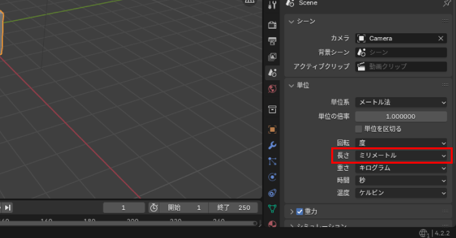Screen dimensions: 456x238
Task: Toggle the 単位を区切る checkbox
Action: (x=359, y=129)
